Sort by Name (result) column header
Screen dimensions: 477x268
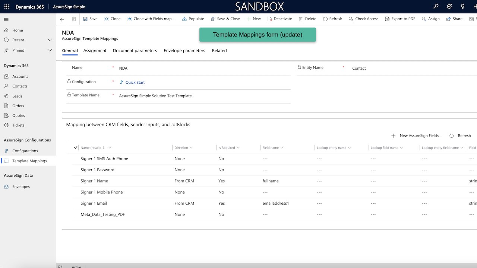pyautogui.click(x=91, y=148)
